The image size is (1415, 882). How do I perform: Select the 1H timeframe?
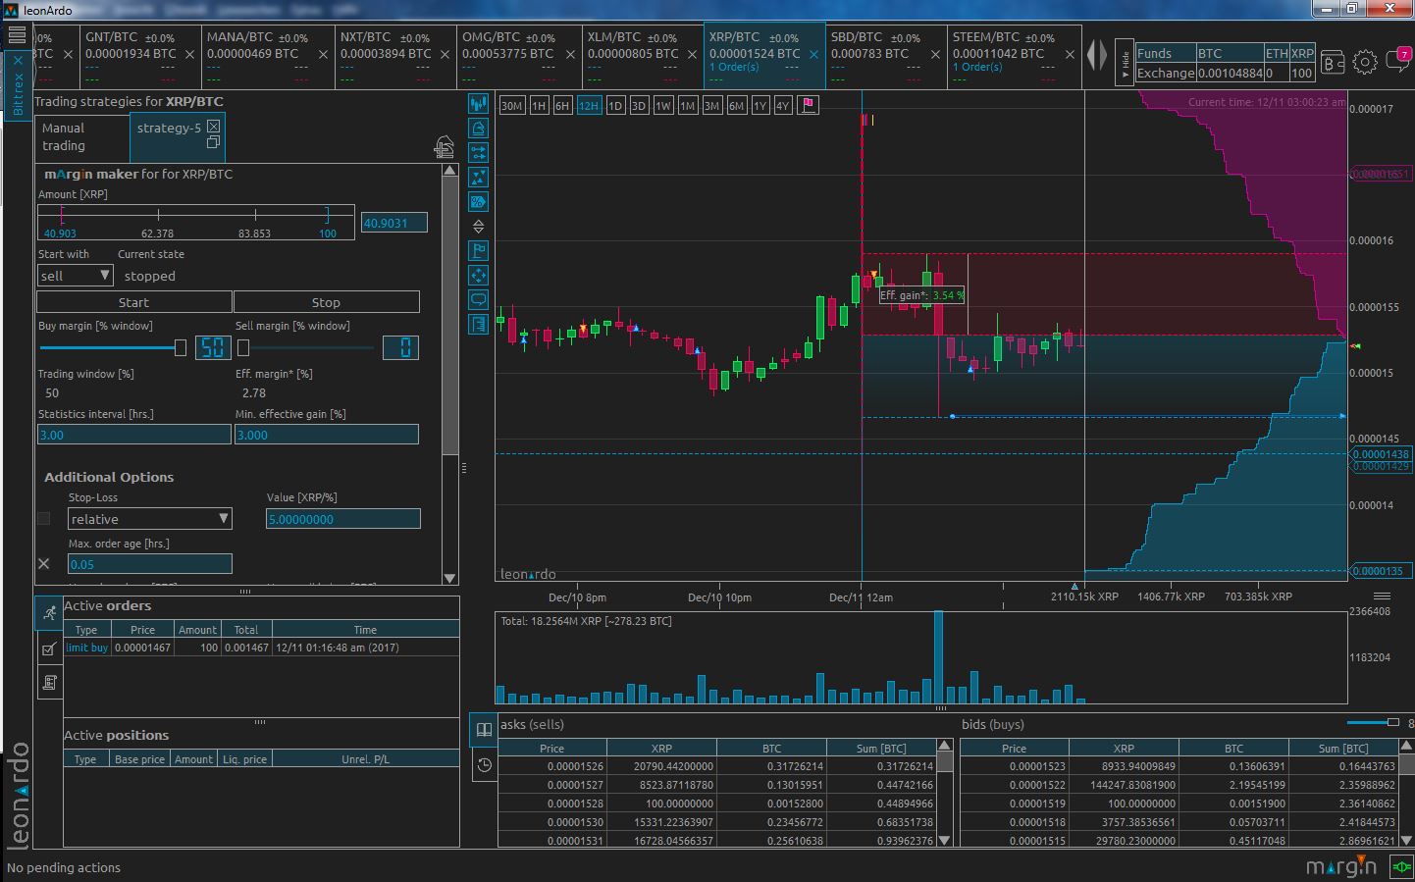(539, 106)
